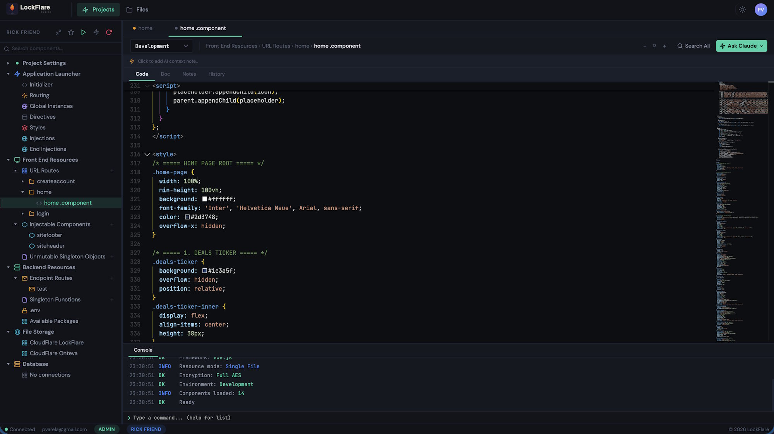Screen dimensions: 774x434
Task: Click the Global Instances globe icon
Action: click(24, 106)
